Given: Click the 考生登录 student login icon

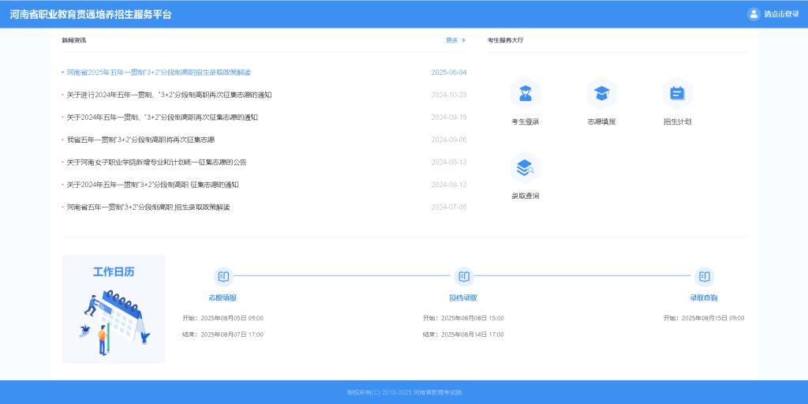Looking at the screenshot, I should pos(525,94).
